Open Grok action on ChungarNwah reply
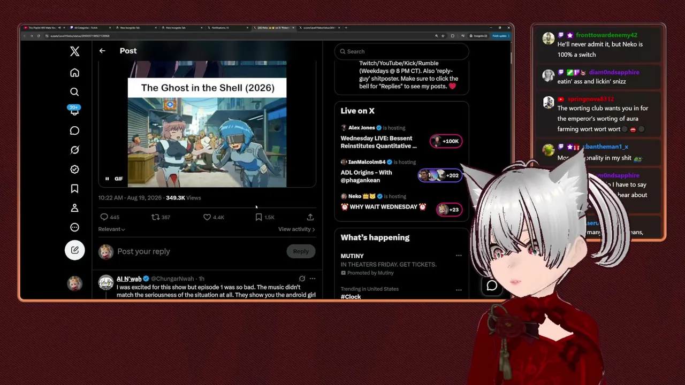 (302, 279)
